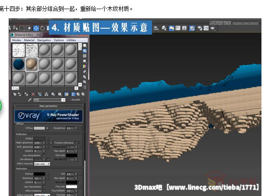The width and height of the screenshot is (277, 196).
Task: Enable Use interpolation under Reflection
Action: coord(44,155)
